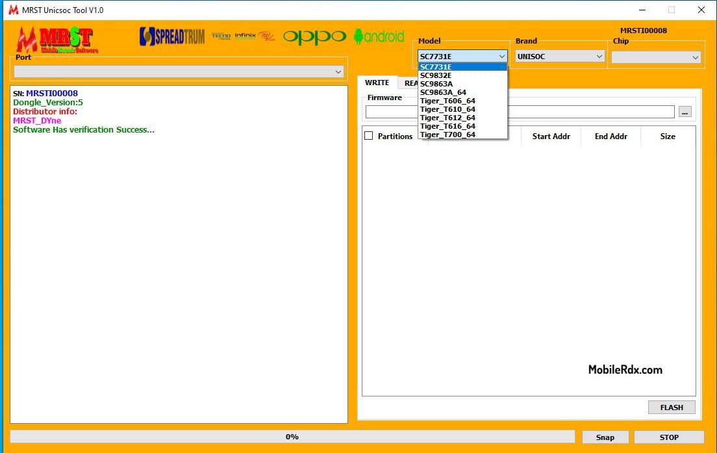717x453 pixels.
Task: Toggle the Partitions select-all checkbox
Action: coord(368,136)
